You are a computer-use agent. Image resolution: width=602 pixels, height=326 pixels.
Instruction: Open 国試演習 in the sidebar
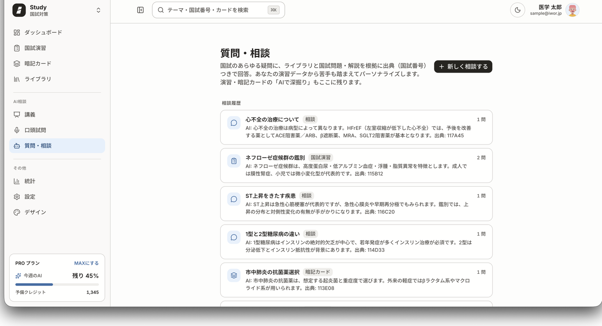[57, 48]
